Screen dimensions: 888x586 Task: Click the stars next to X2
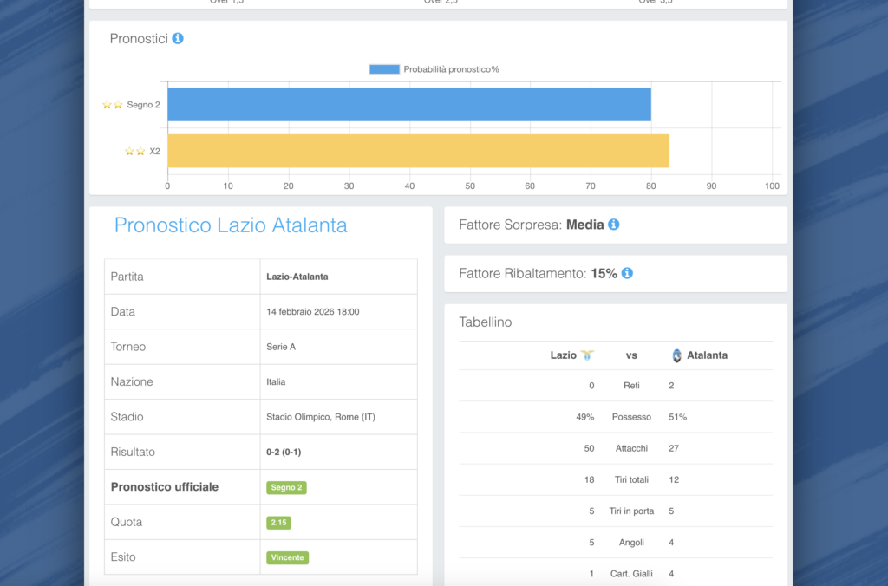pyautogui.click(x=135, y=151)
